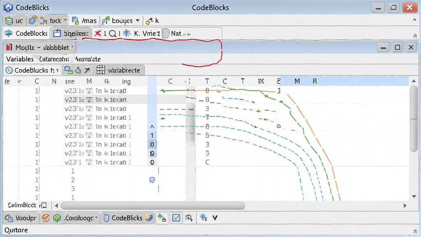The width and height of the screenshot is (421, 237).
Task: Open the Variables tab
Action: point(20,59)
